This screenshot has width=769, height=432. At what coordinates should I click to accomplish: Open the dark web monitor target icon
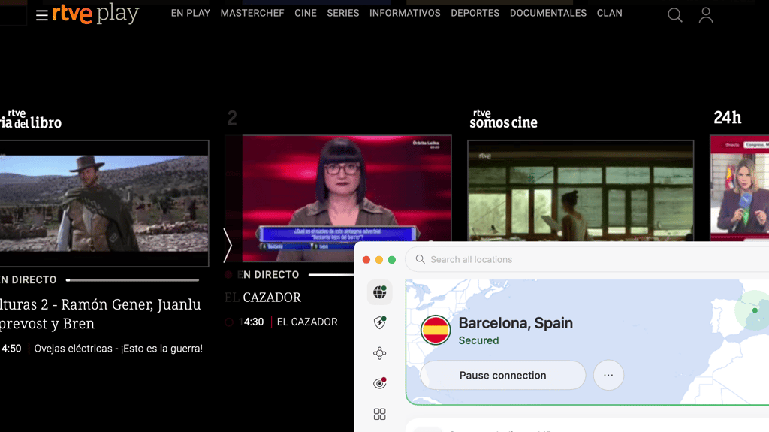click(379, 383)
